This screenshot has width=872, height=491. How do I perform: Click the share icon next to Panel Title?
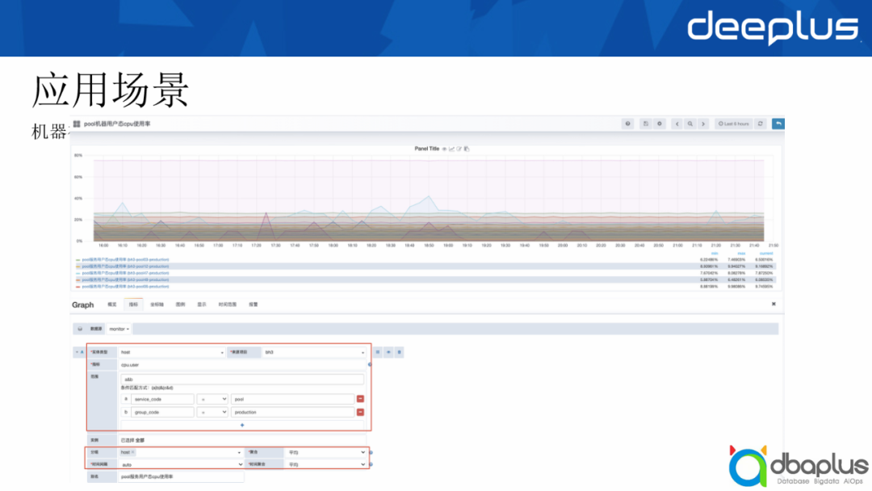[x=459, y=149]
